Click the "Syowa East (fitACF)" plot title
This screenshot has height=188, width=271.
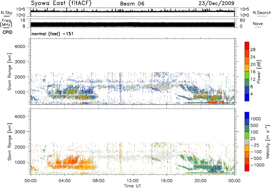point(61,3)
